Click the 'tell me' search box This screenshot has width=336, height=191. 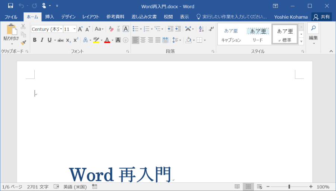coord(232,17)
